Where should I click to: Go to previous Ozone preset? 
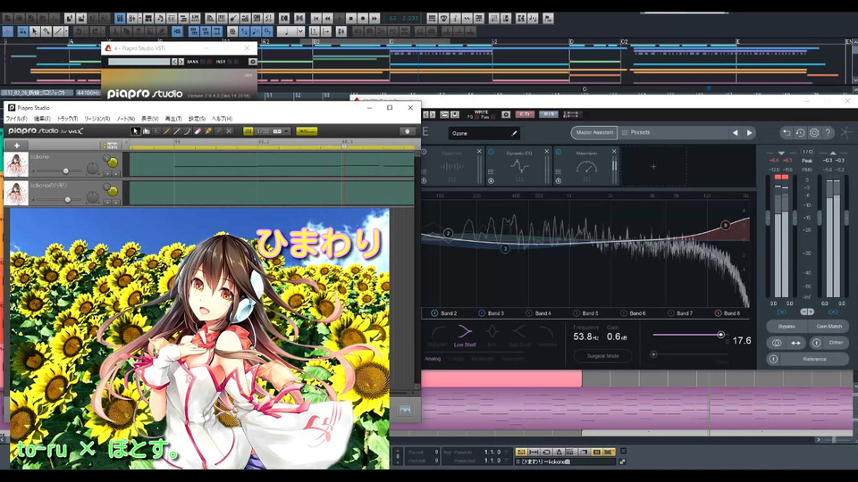coord(735,133)
